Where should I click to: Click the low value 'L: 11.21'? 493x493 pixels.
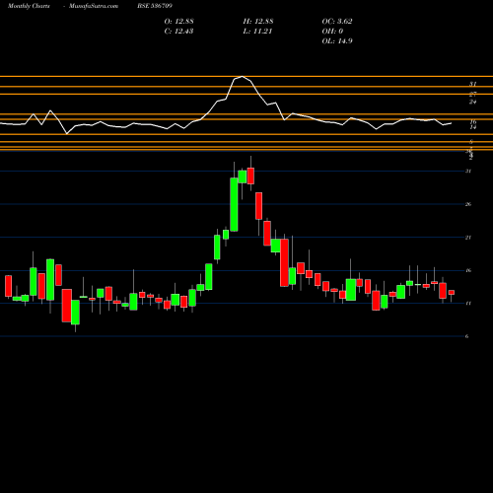click(x=257, y=32)
